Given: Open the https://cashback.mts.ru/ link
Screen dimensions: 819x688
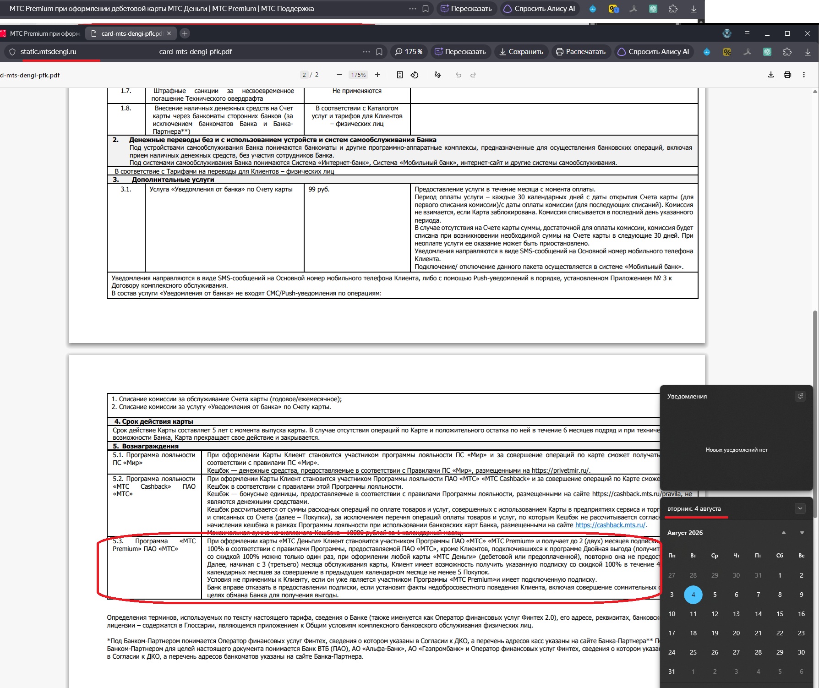Looking at the screenshot, I should tap(610, 525).
